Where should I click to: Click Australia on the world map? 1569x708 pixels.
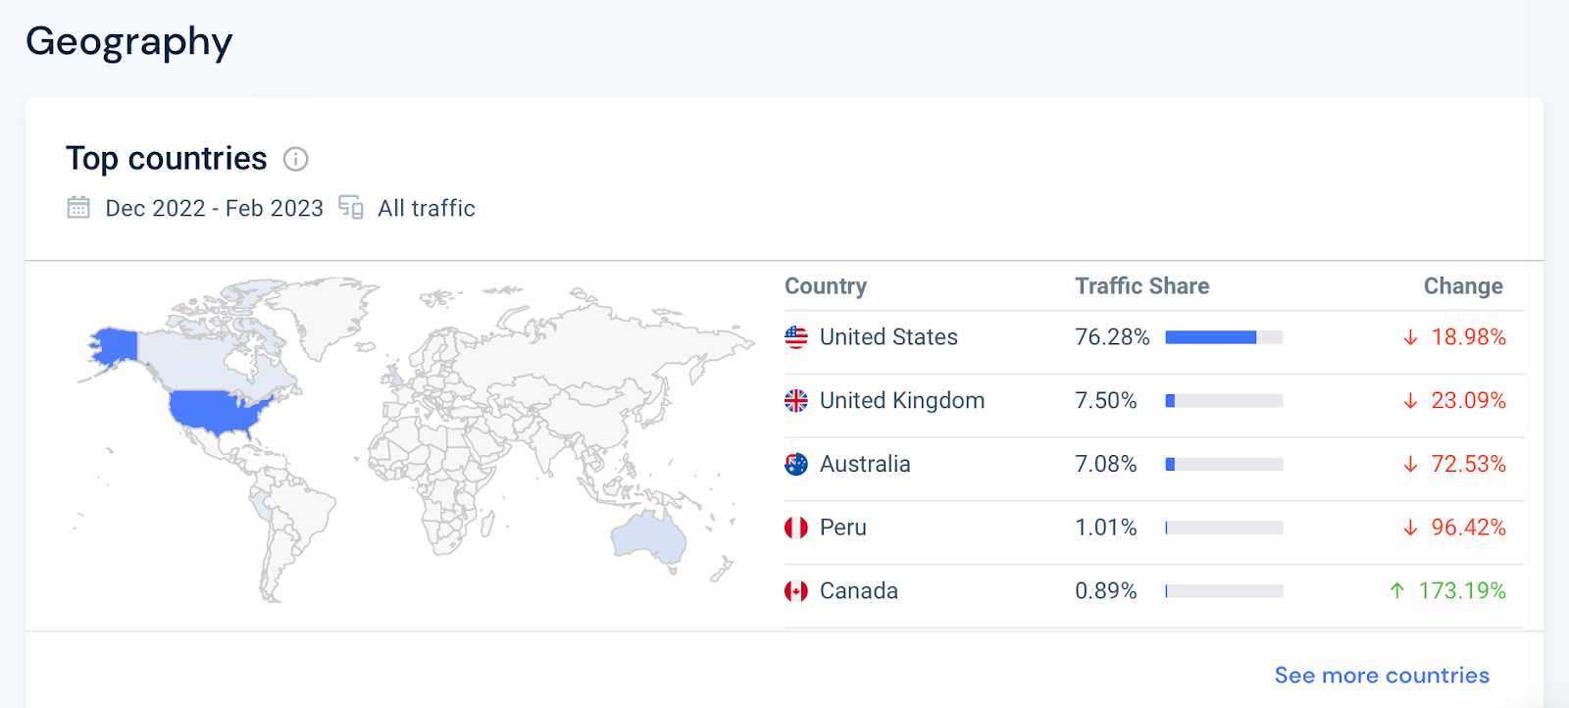pyautogui.click(x=649, y=537)
